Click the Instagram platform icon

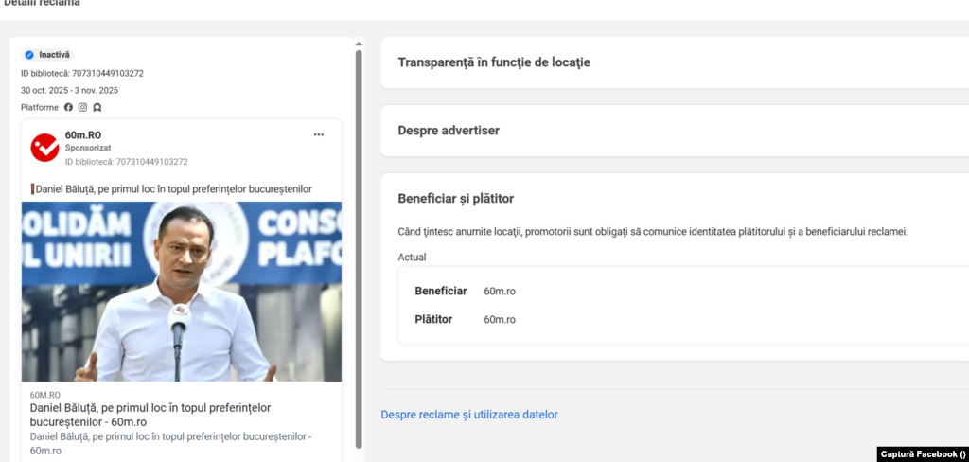pos(82,107)
